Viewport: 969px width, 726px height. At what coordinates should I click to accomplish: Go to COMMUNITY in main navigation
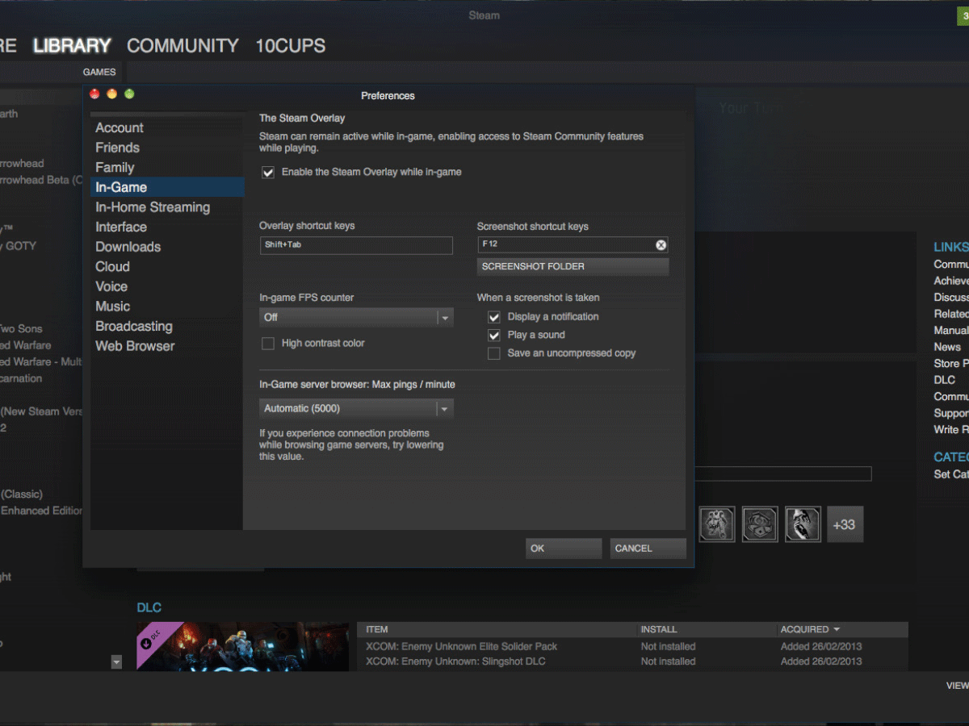(x=182, y=46)
